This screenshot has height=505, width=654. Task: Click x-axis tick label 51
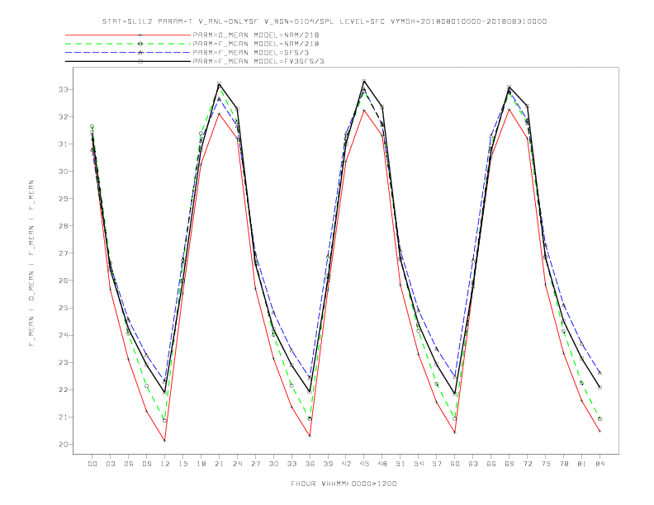click(x=400, y=464)
